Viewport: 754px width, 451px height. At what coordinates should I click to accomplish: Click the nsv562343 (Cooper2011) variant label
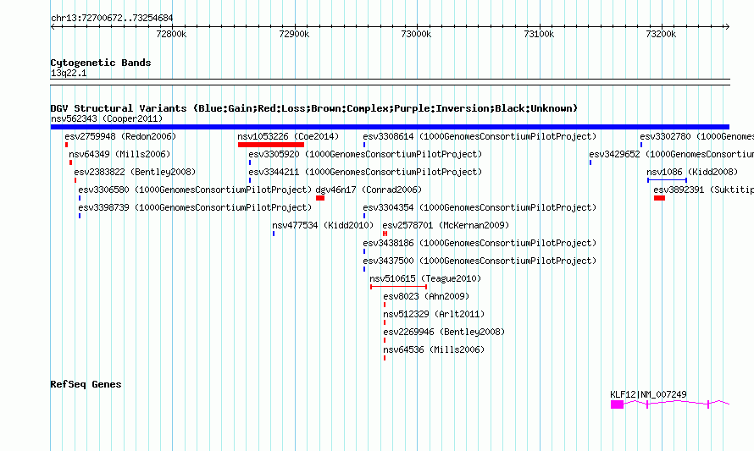pyautogui.click(x=107, y=118)
